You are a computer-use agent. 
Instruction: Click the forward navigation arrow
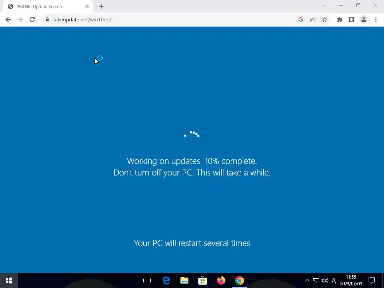tap(20, 19)
